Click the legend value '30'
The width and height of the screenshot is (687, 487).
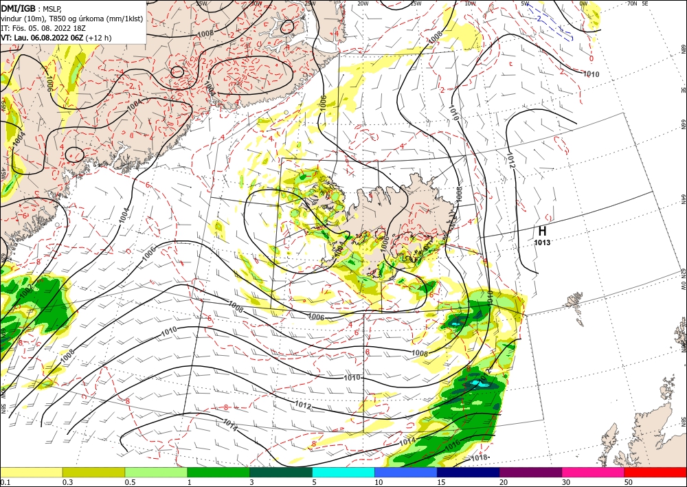pyautogui.click(x=567, y=482)
